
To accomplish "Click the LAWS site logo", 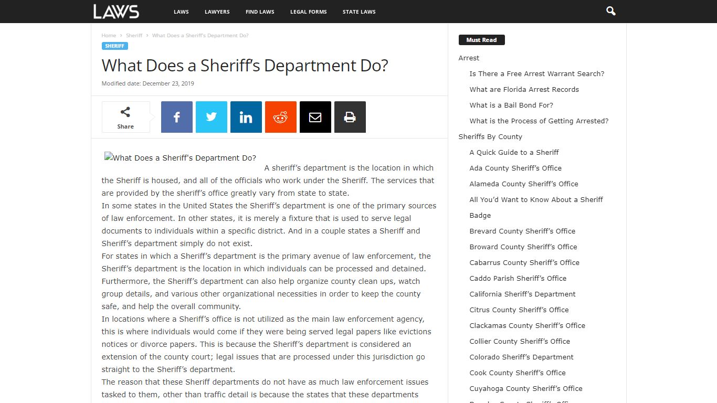I will [x=116, y=12].
